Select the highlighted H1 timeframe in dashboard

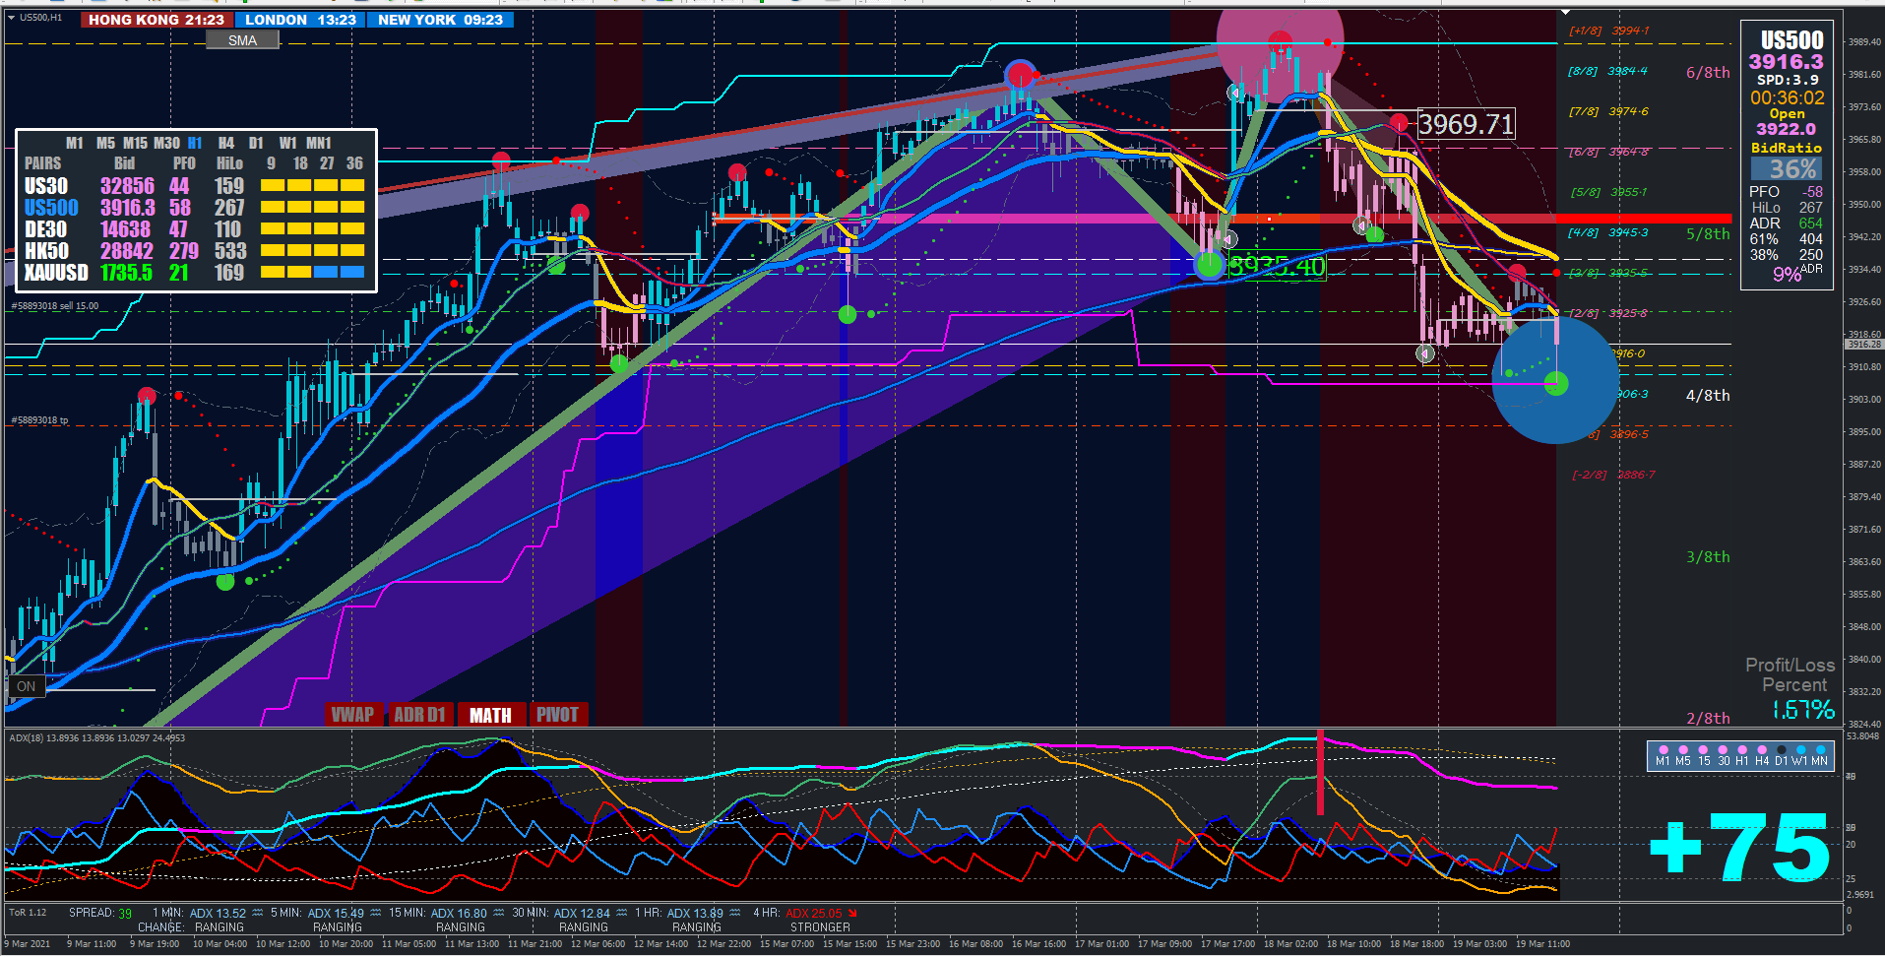195,143
